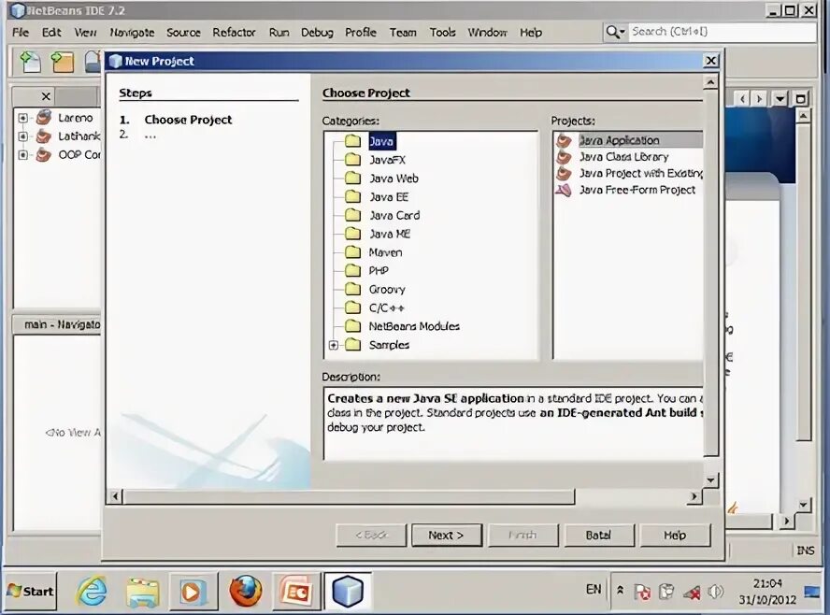Click the Search input field

pos(722,32)
